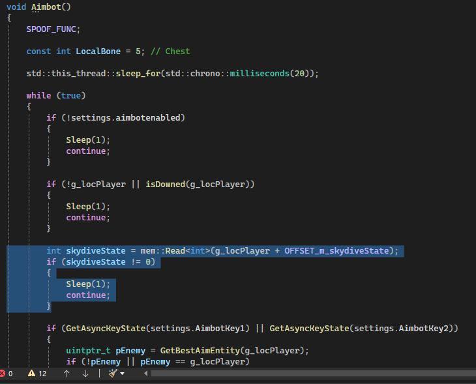Click the GetBestAimEntity call
Screen dimensions: 476x384
pyautogui.click(x=200, y=351)
